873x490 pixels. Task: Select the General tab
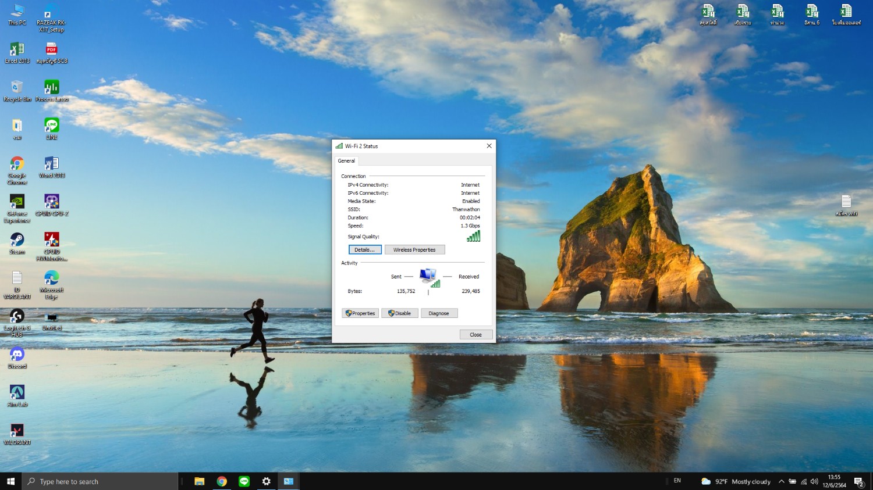(346, 161)
